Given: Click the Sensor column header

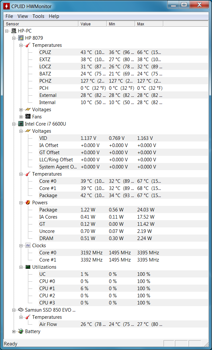Looking at the screenshot, I should click(x=41, y=24).
